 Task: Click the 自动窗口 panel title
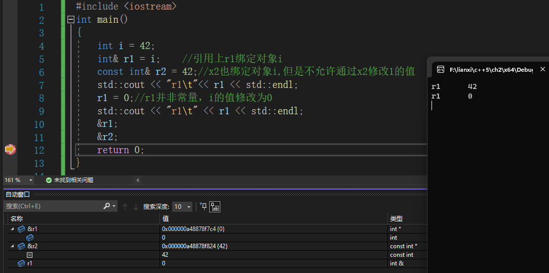pyautogui.click(x=18, y=194)
